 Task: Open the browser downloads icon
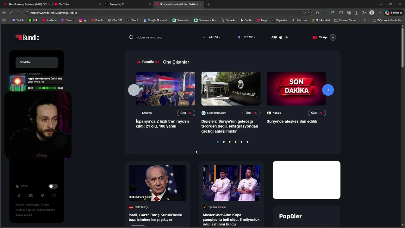click(x=357, y=13)
